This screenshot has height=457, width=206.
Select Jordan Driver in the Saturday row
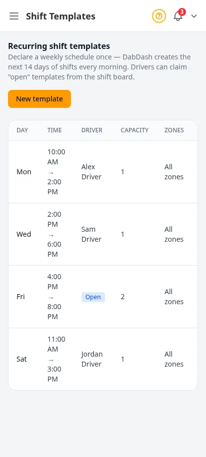pos(92,359)
